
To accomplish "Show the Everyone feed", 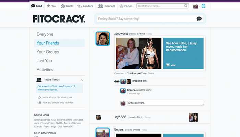I will (45, 34).
